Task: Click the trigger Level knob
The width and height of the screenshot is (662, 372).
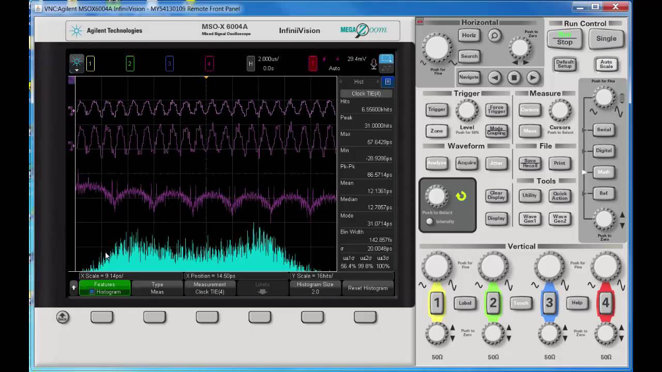Action: pos(467,110)
